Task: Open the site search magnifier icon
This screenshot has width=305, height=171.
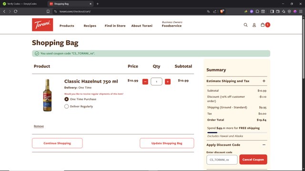Action: pos(245,25)
